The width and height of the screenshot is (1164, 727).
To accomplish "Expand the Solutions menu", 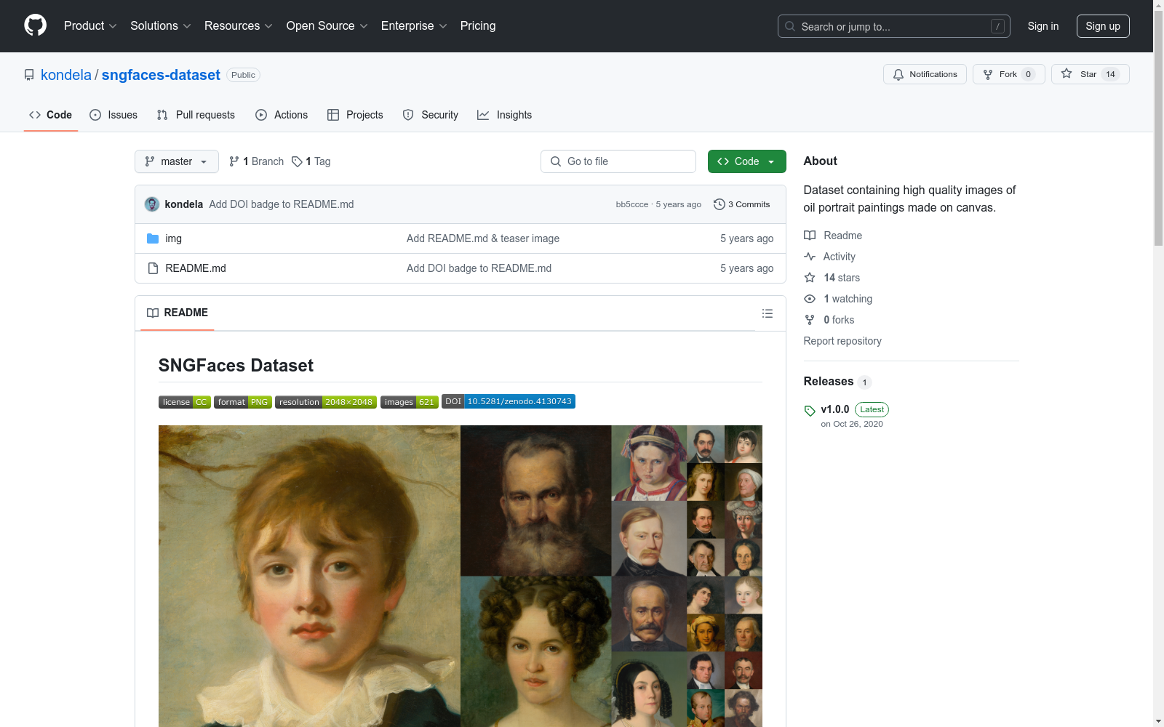I will click(161, 26).
